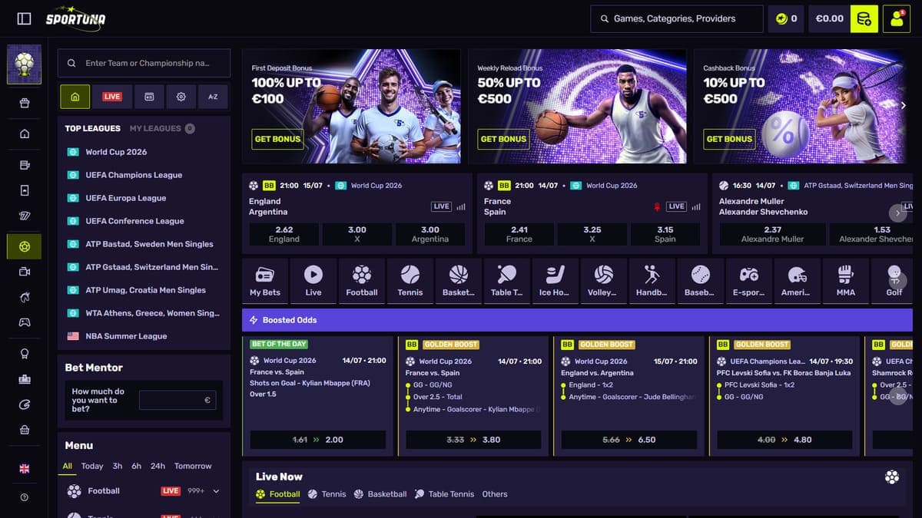
Task: Expand the Football menu chevron
Action: coord(216,491)
